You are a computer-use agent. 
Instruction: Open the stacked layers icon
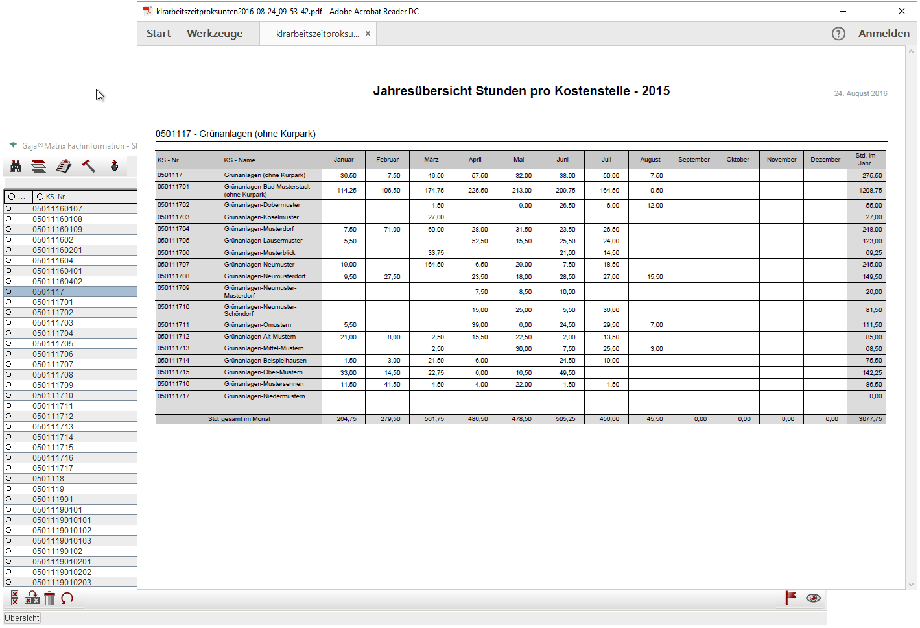[39, 166]
